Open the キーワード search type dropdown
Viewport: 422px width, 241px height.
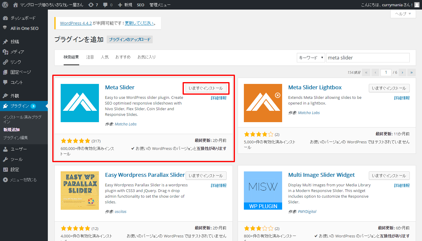(x=311, y=58)
